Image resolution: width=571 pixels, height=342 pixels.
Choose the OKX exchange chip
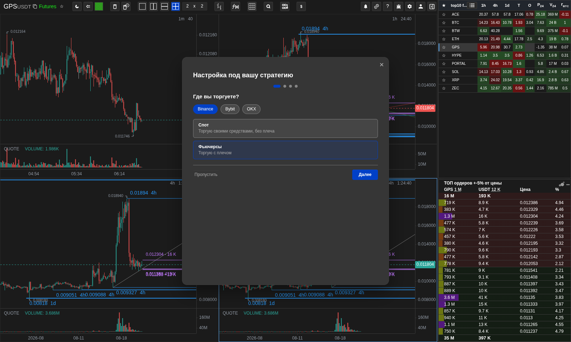[251, 109]
